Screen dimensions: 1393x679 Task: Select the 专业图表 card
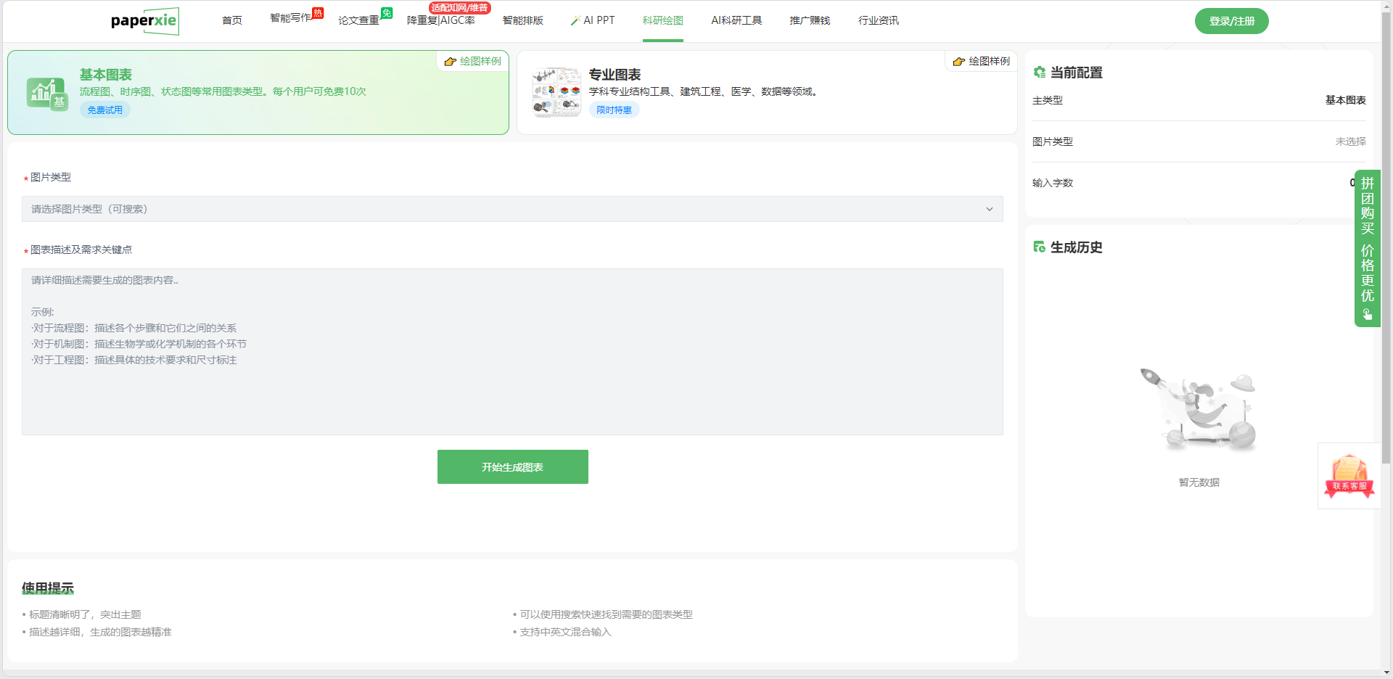(765, 93)
